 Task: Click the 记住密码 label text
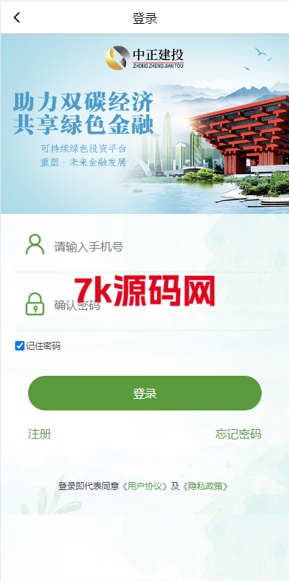(x=43, y=346)
